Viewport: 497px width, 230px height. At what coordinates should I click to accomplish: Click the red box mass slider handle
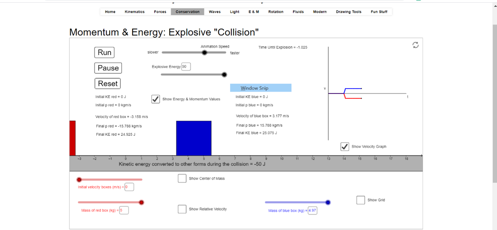[x=141, y=202]
